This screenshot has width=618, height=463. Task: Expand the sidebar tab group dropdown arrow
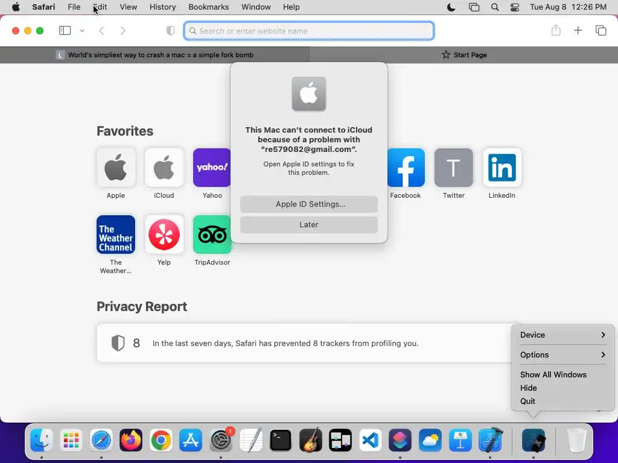(x=82, y=31)
